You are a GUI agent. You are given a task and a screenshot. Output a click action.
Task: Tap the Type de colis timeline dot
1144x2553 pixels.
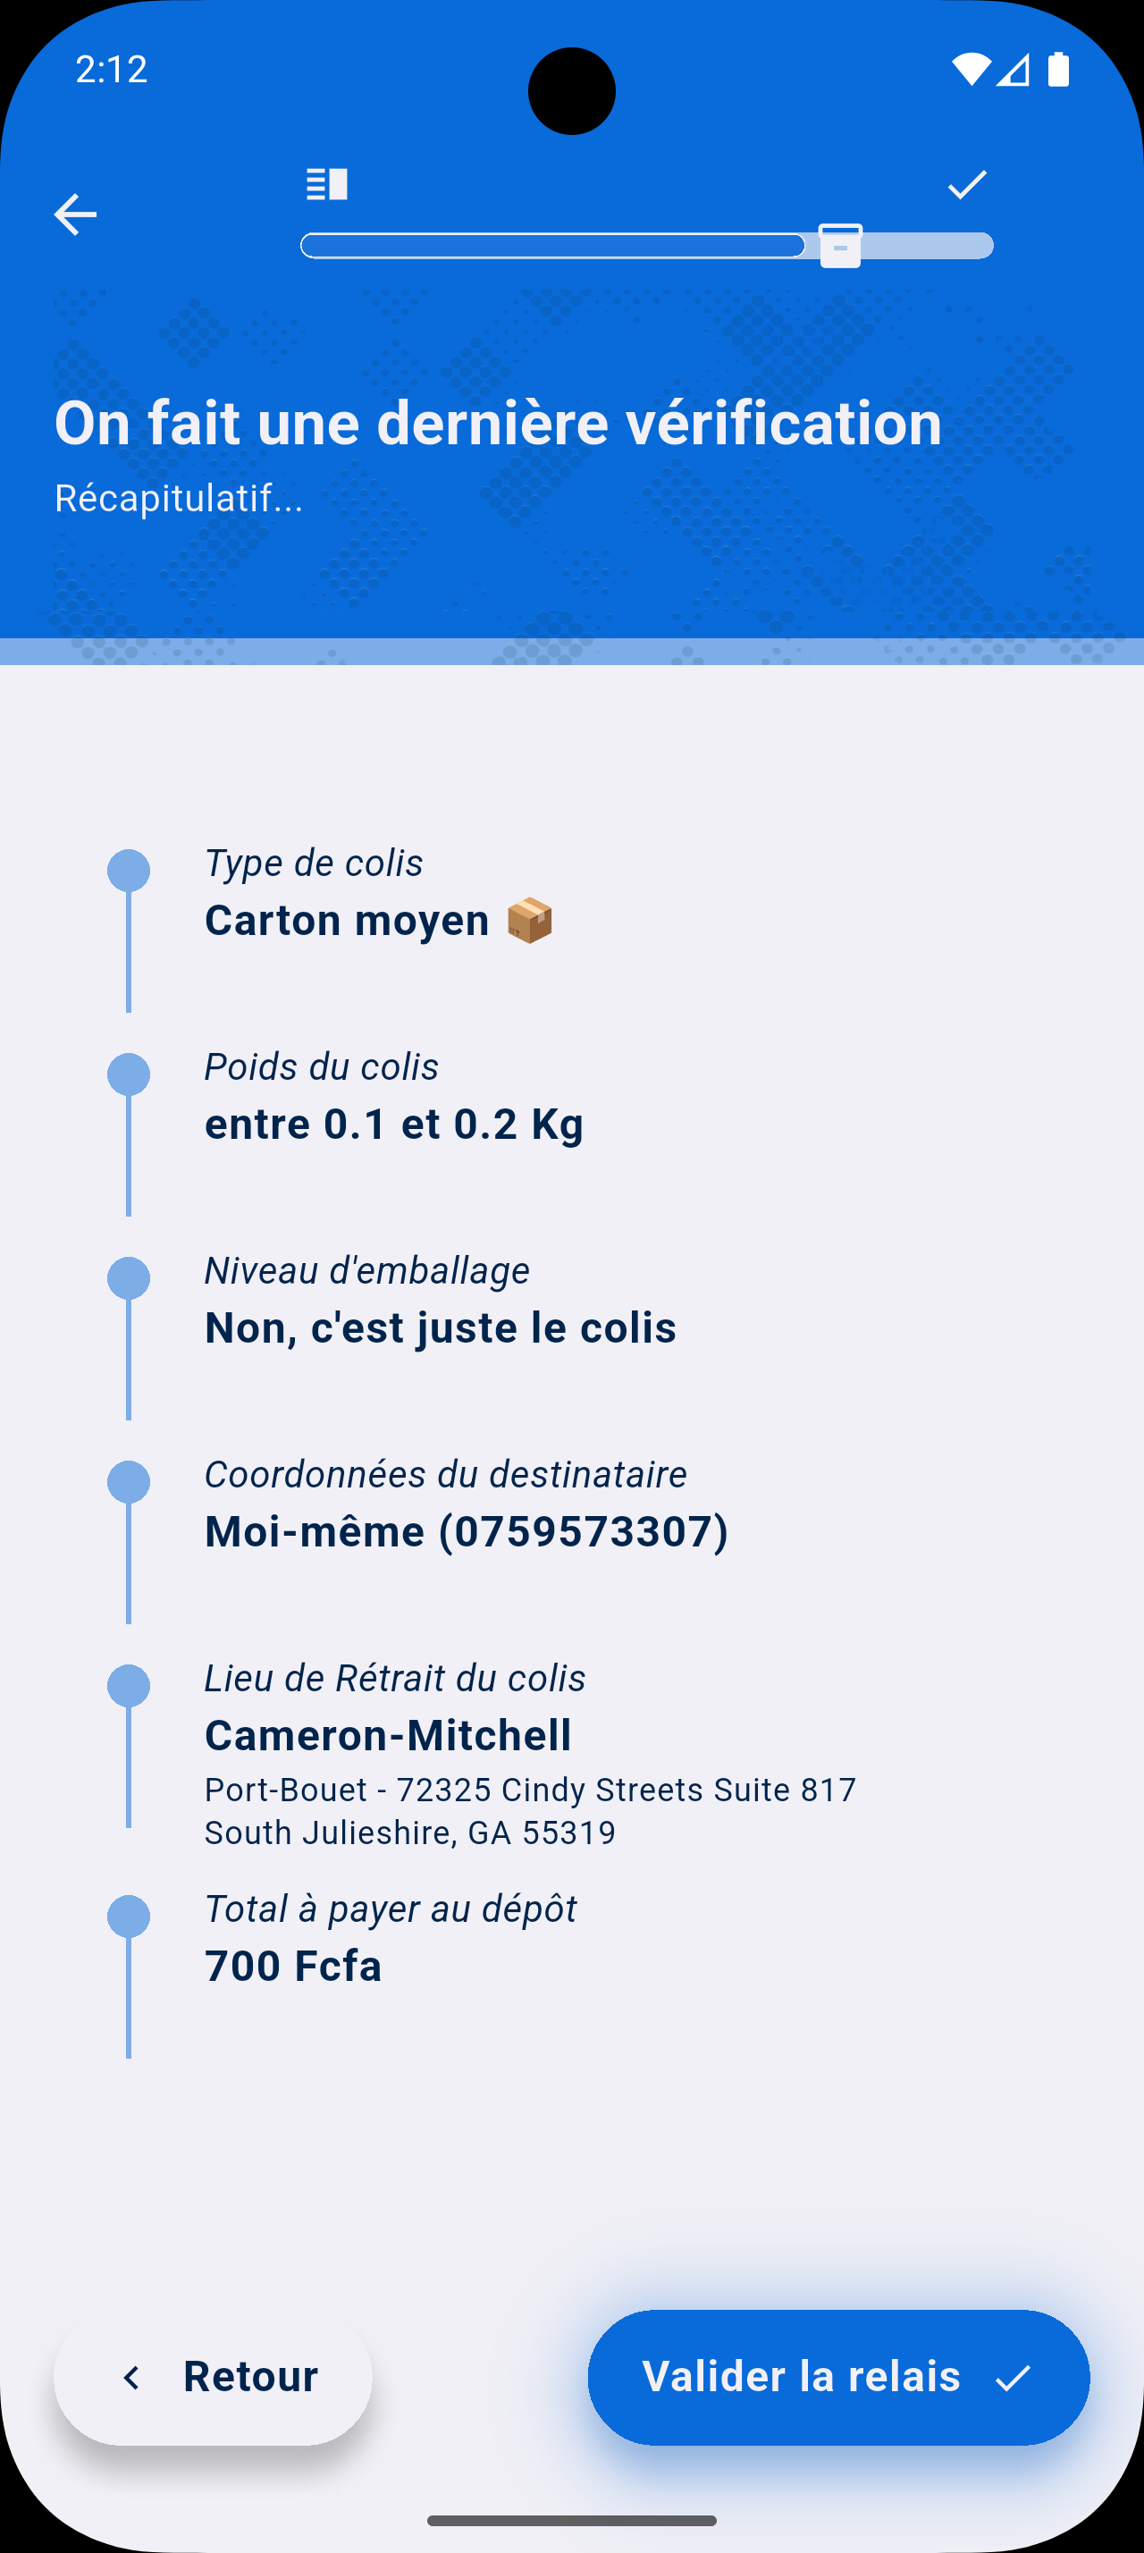[x=129, y=872]
